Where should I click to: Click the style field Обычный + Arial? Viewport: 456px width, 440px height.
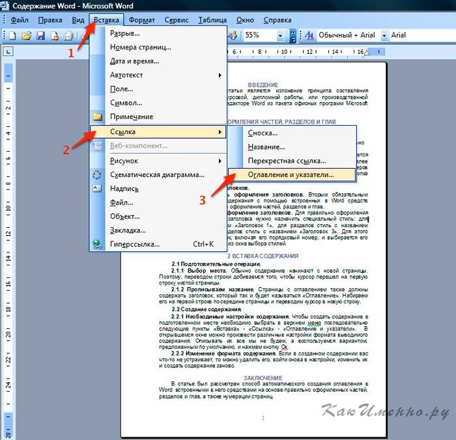[349, 35]
